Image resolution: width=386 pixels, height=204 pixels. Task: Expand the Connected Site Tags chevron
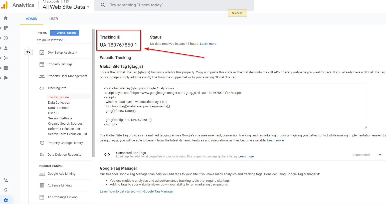380,155
